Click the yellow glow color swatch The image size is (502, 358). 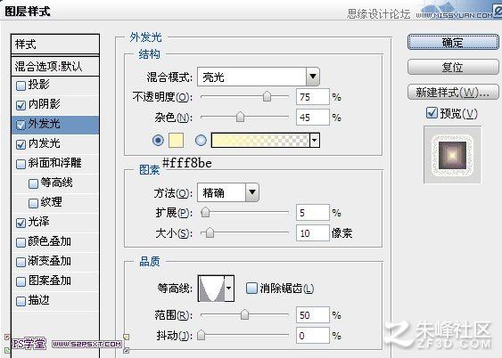(x=176, y=141)
